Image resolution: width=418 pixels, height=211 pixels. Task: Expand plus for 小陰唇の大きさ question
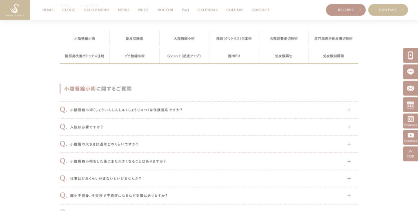pos(349,144)
